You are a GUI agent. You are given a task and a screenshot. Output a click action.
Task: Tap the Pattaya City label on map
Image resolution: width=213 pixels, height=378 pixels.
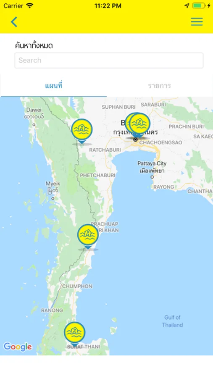click(x=152, y=163)
